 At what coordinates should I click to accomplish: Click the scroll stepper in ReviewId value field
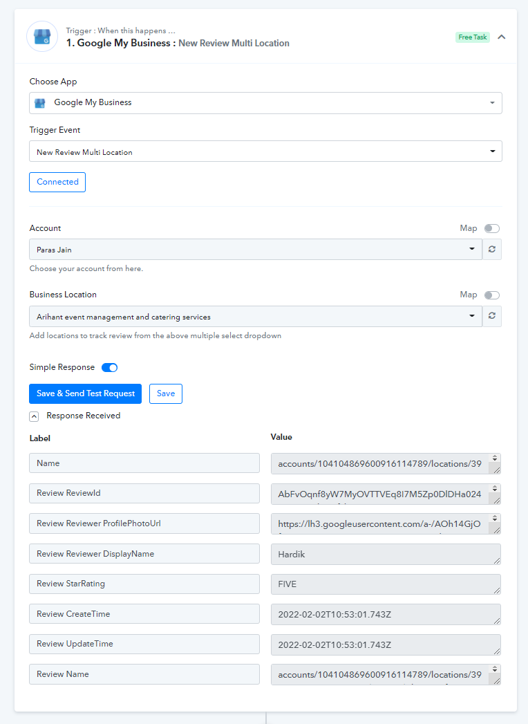[495, 488]
